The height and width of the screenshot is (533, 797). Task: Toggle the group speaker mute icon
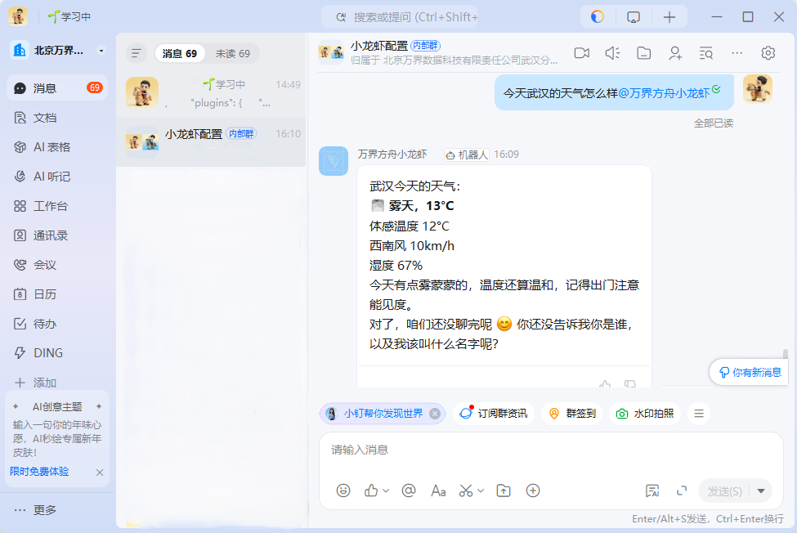(612, 53)
